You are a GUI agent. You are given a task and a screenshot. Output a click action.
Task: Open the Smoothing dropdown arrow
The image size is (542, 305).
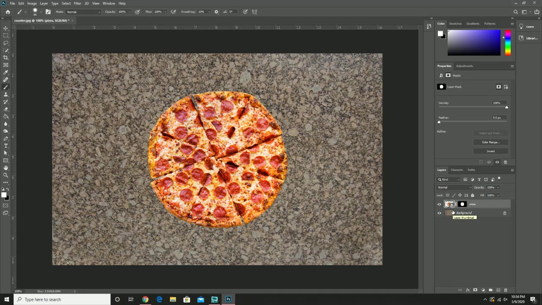(x=208, y=12)
